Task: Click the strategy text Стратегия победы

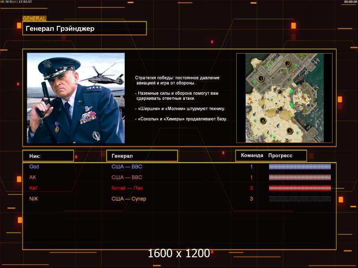Action: 177,80
